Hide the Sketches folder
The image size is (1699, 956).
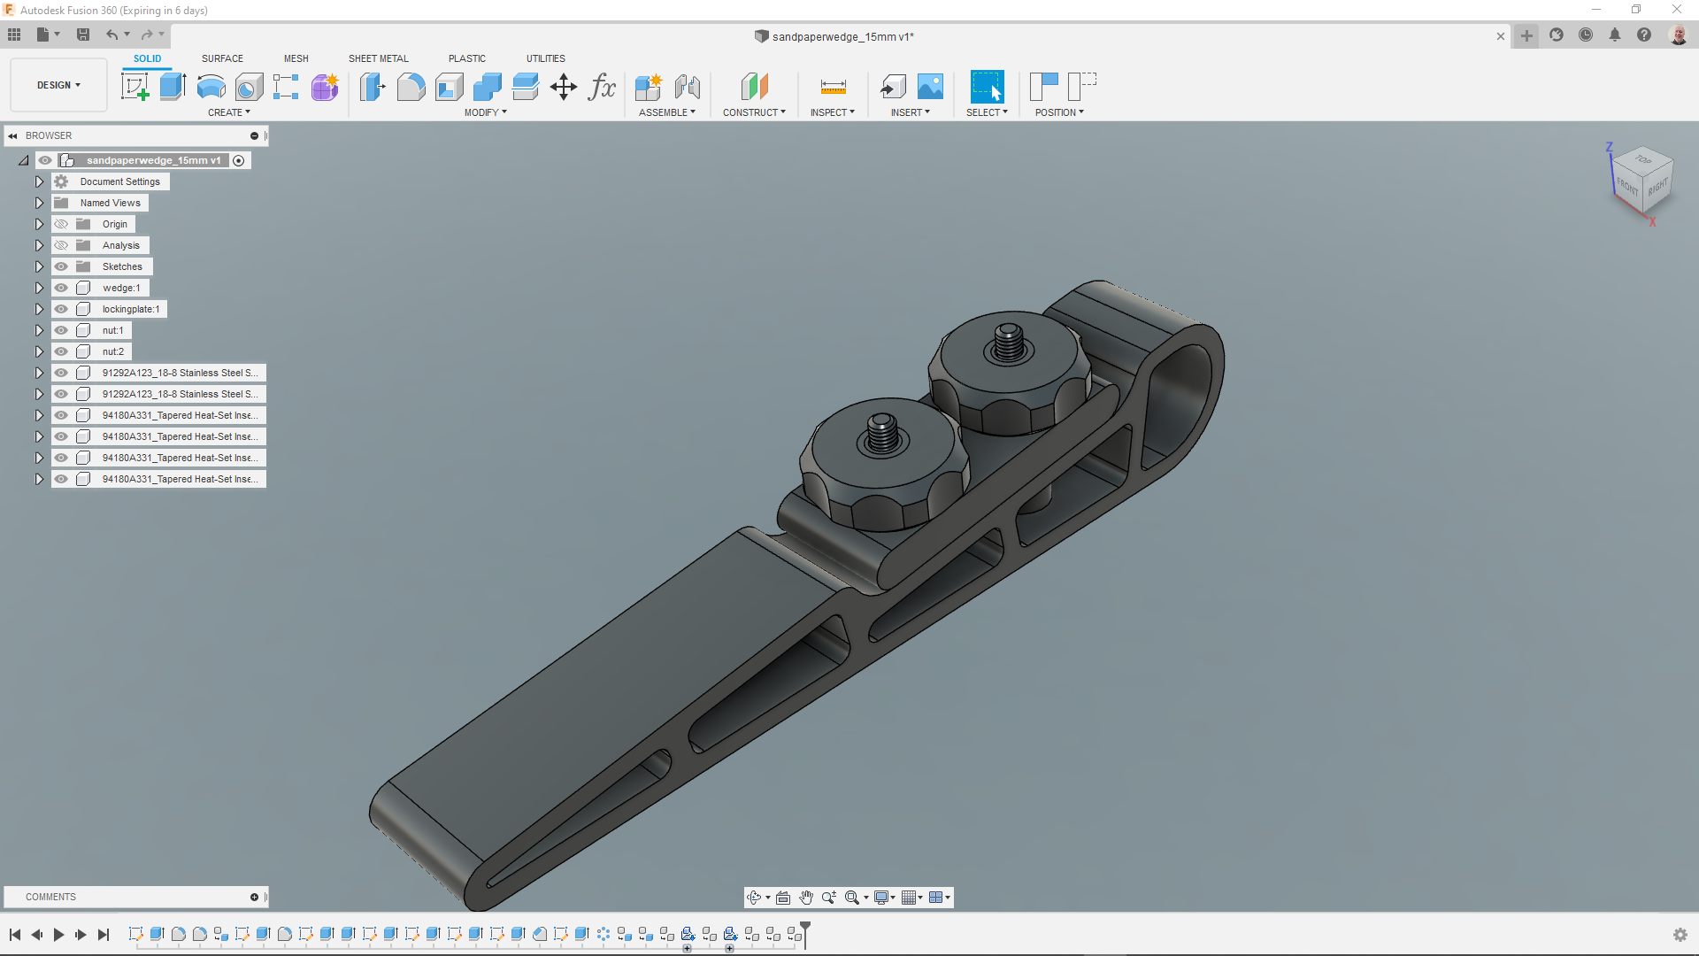coord(61,266)
